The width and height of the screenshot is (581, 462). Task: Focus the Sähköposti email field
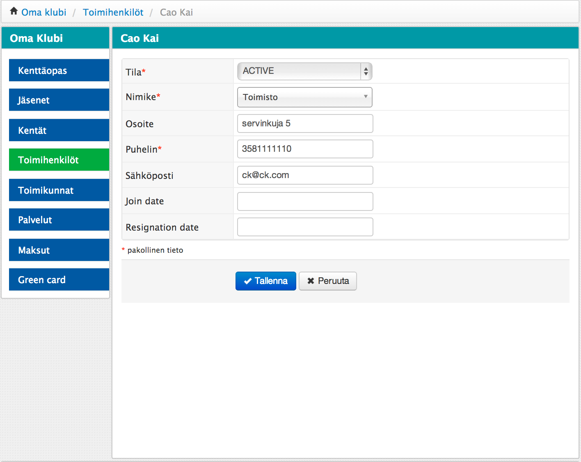pyautogui.click(x=305, y=175)
